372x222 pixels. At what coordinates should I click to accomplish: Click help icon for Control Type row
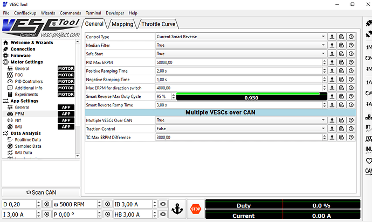tap(351, 37)
